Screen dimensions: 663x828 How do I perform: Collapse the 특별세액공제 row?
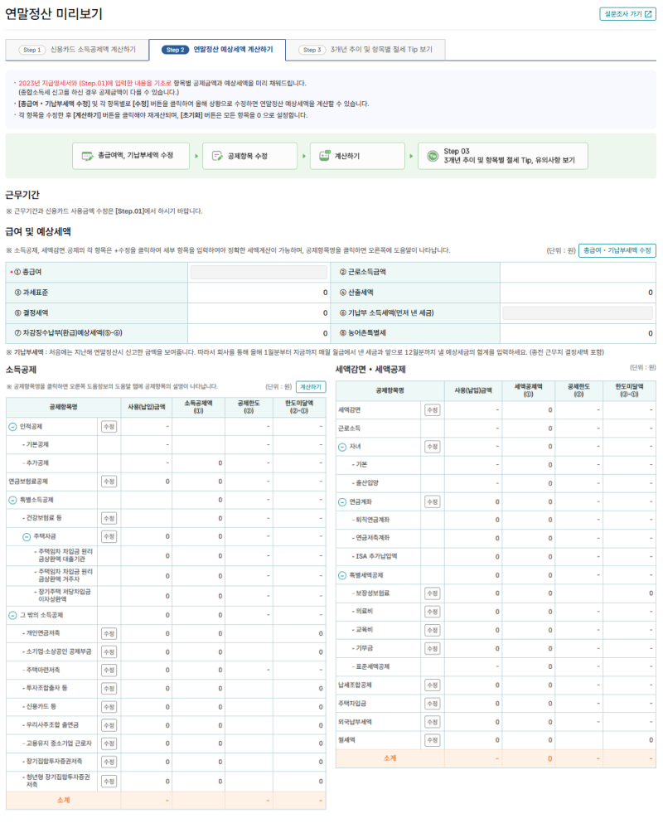342,575
